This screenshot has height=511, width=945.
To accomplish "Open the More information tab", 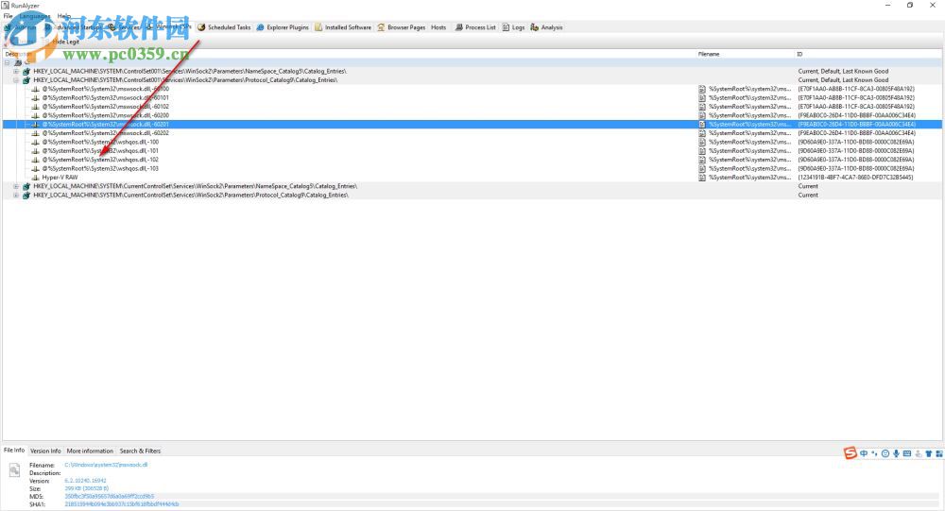I will coord(90,451).
